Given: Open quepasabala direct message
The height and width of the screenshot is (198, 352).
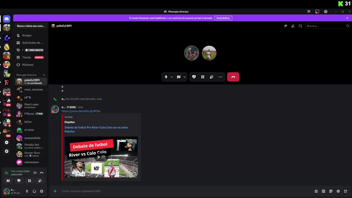Looking at the screenshot, I should click(x=31, y=138).
